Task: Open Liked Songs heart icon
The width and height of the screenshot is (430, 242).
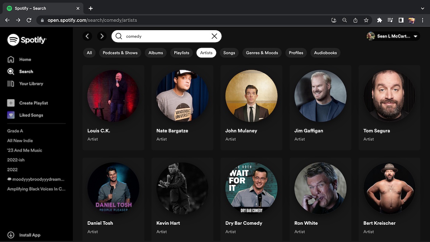Action: (11, 115)
